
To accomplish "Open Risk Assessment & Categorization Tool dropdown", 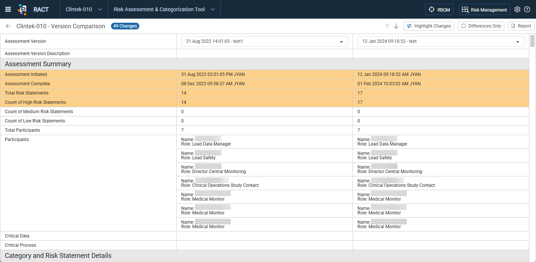I will [164, 9].
